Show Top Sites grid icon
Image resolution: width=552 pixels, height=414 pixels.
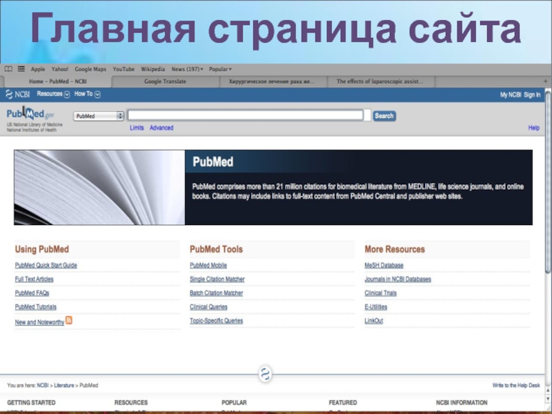(x=21, y=69)
